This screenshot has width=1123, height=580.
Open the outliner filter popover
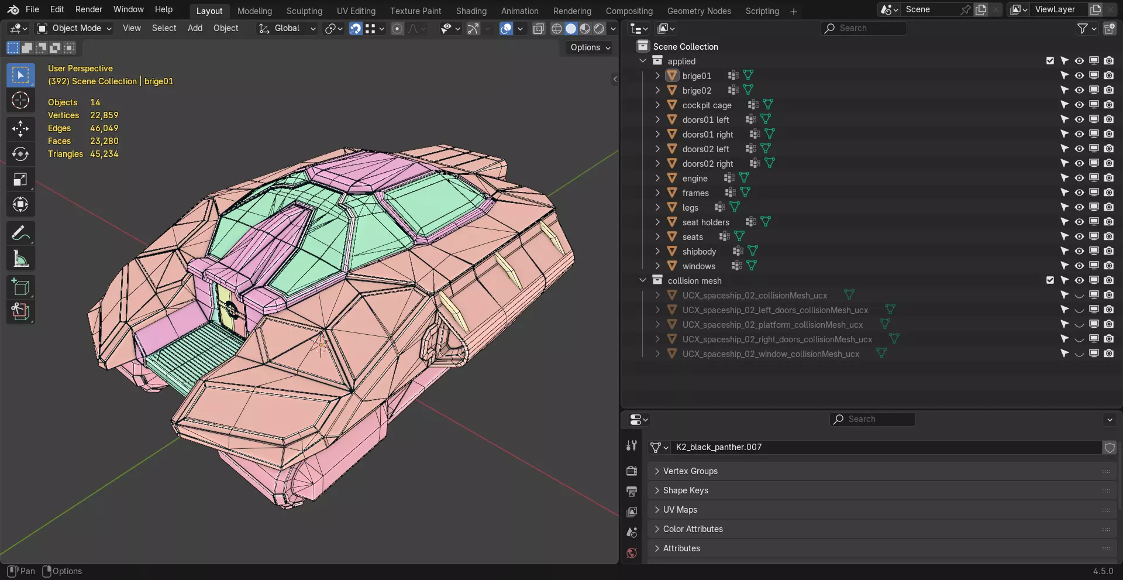[1087, 28]
